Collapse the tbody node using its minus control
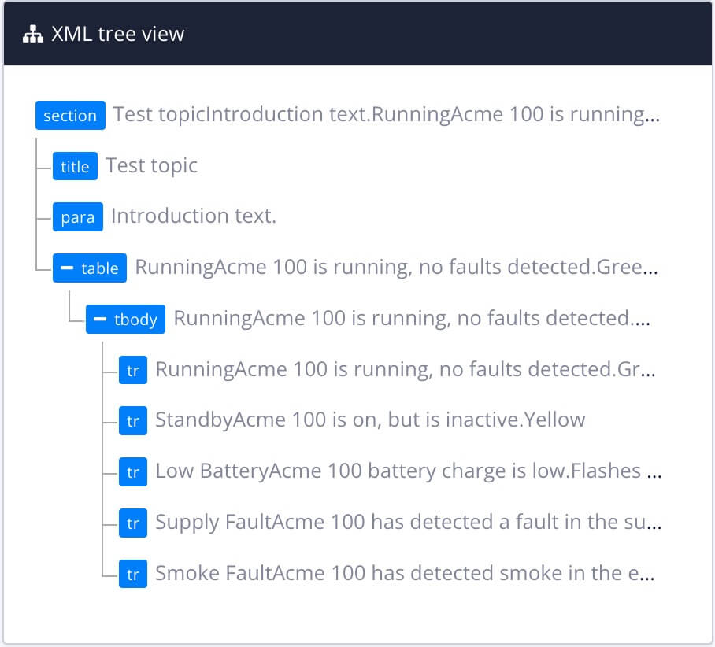The height and width of the screenshot is (647, 715). pyautogui.click(x=102, y=319)
